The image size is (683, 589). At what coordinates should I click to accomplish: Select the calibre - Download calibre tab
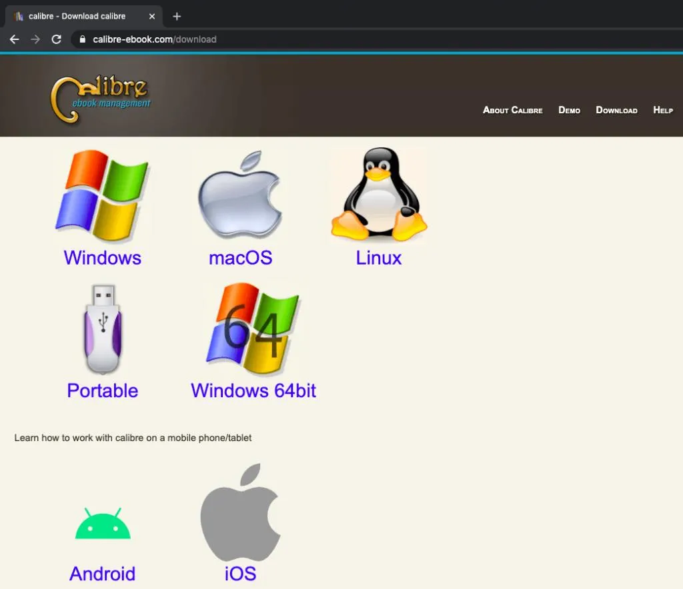[x=83, y=17]
